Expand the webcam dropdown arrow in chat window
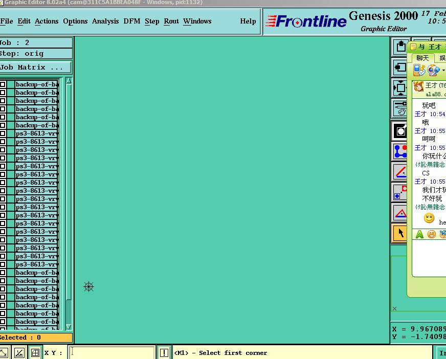This screenshot has height=359, width=446. coord(443,70)
